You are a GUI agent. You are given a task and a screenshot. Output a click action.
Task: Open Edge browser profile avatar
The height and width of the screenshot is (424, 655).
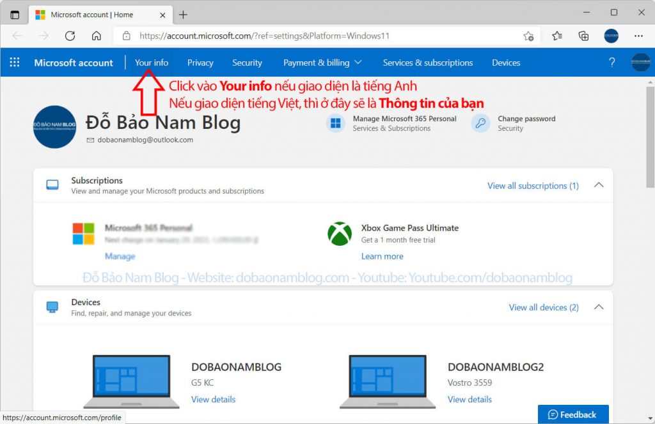click(x=611, y=36)
